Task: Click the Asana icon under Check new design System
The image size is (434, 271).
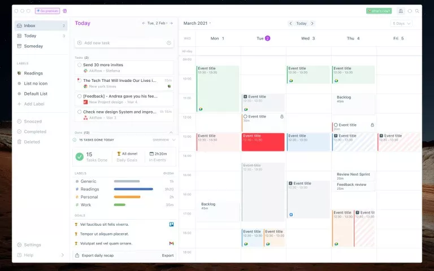Action: point(85,118)
